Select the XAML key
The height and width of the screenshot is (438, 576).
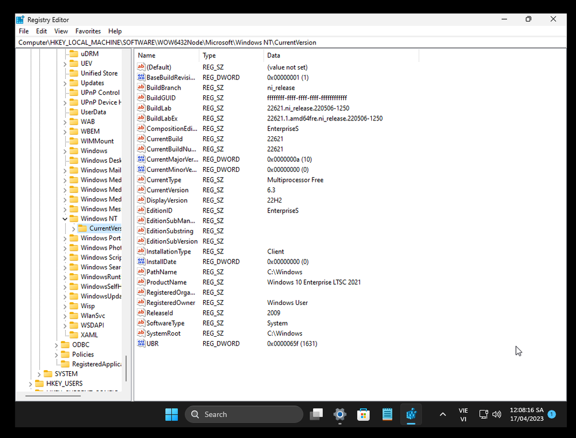89,335
